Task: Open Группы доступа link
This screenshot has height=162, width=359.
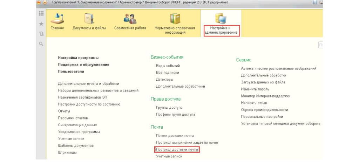Action: (169, 108)
